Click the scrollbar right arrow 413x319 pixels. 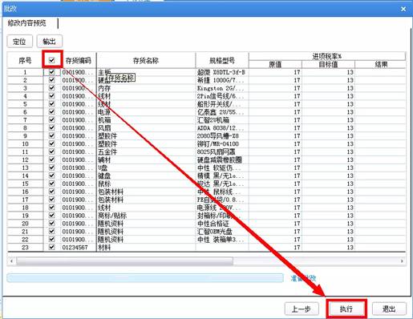pyautogui.click(x=402, y=261)
